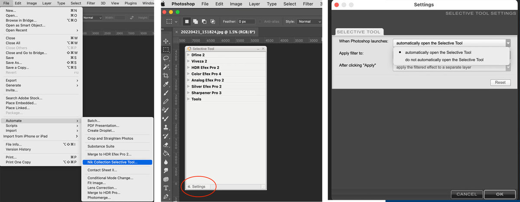Select the Pen tool
Viewport: 520px width, 202px height.
(166, 197)
